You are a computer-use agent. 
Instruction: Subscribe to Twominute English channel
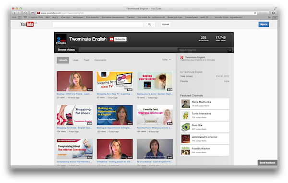pos(118,39)
